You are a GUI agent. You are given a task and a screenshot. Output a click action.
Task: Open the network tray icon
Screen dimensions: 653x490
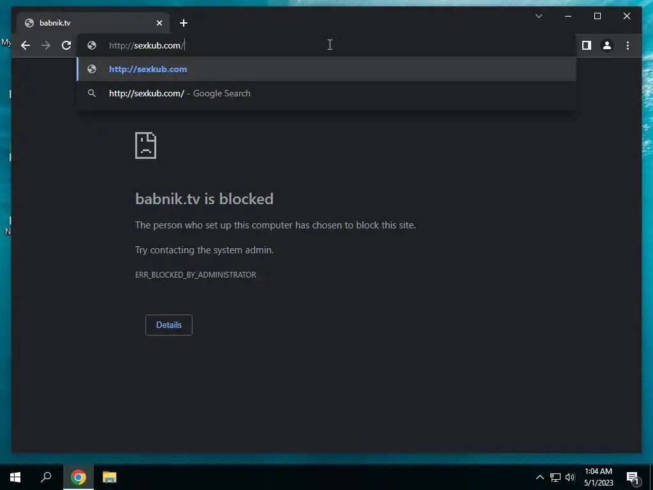pos(555,477)
